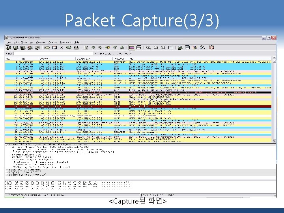The width and height of the screenshot is (284, 213).
Task: Click the Arrival Time detail line
Action: (50, 147)
